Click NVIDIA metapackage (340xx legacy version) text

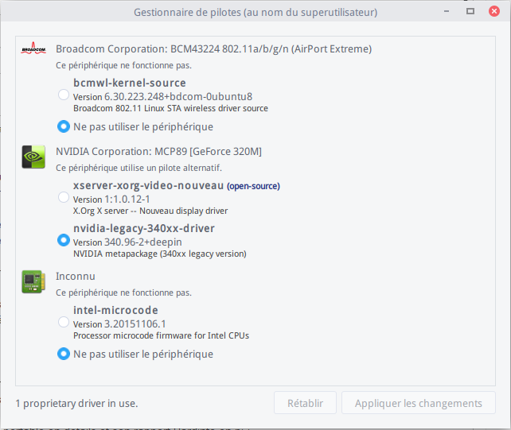pyautogui.click(x=160, y=254)
